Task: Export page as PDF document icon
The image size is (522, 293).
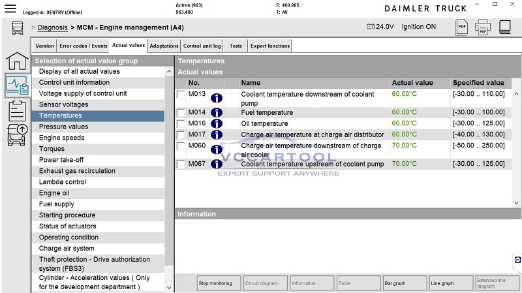Action: (x=461, y=27)
